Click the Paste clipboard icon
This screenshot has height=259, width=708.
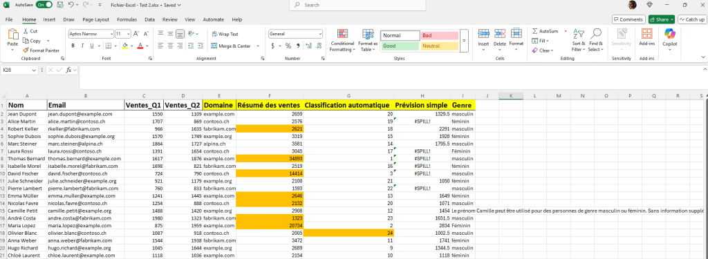coord(12,35)
